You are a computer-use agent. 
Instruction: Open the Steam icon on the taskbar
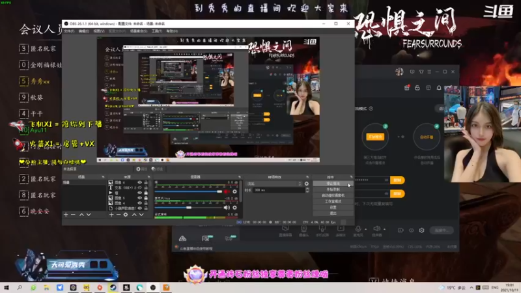[113, 287]
